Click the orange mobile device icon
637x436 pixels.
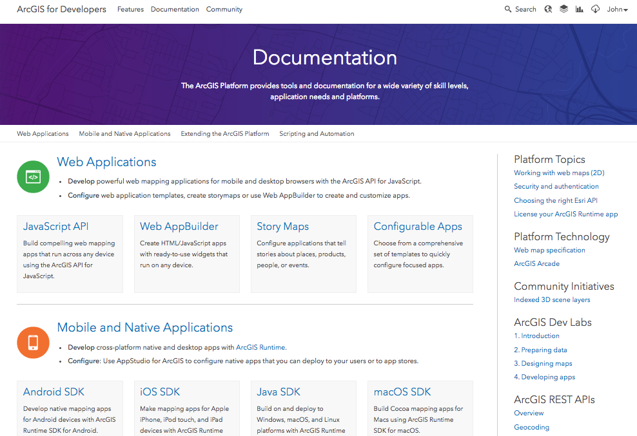33,342
